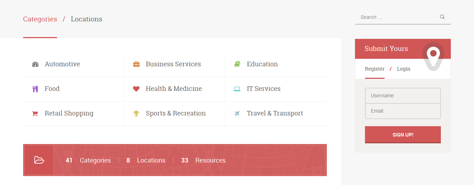Click the SIGN UP! button
474x185 pixels.
pos(403,135)
